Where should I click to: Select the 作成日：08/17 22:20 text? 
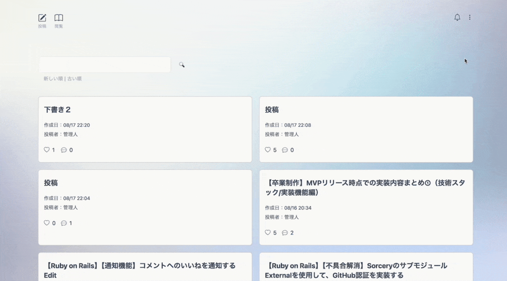click(x=67, y=125)
